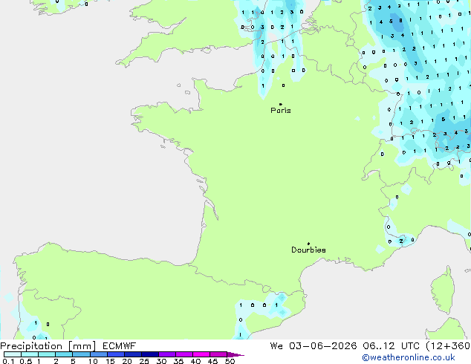Open the weatheronline.co.uk copyright link
This screenshot has width=471, height=364.
click(x=409, y=357)
